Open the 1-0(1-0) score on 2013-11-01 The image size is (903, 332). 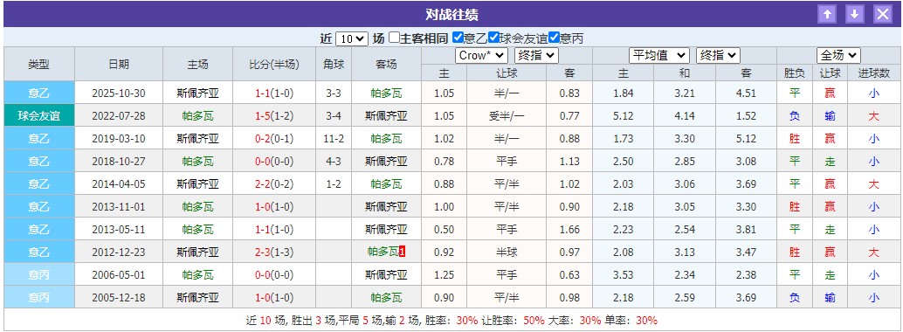274,207
